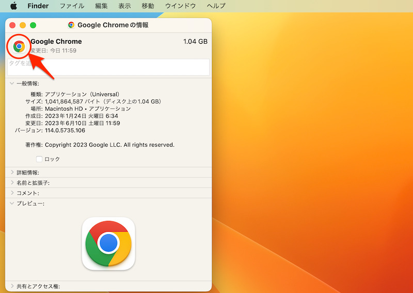Open the ヘルプ menu

click(216, 6)
